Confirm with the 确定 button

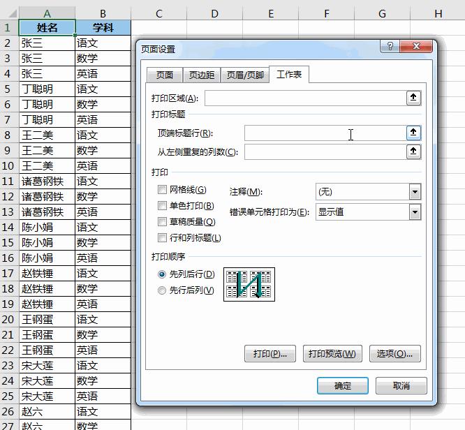[x=343, y=385]
